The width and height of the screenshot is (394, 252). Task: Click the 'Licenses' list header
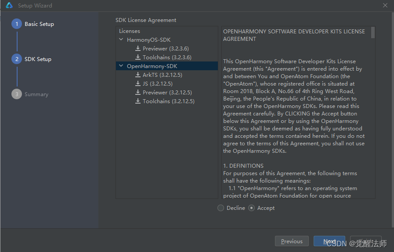[130, 31]
